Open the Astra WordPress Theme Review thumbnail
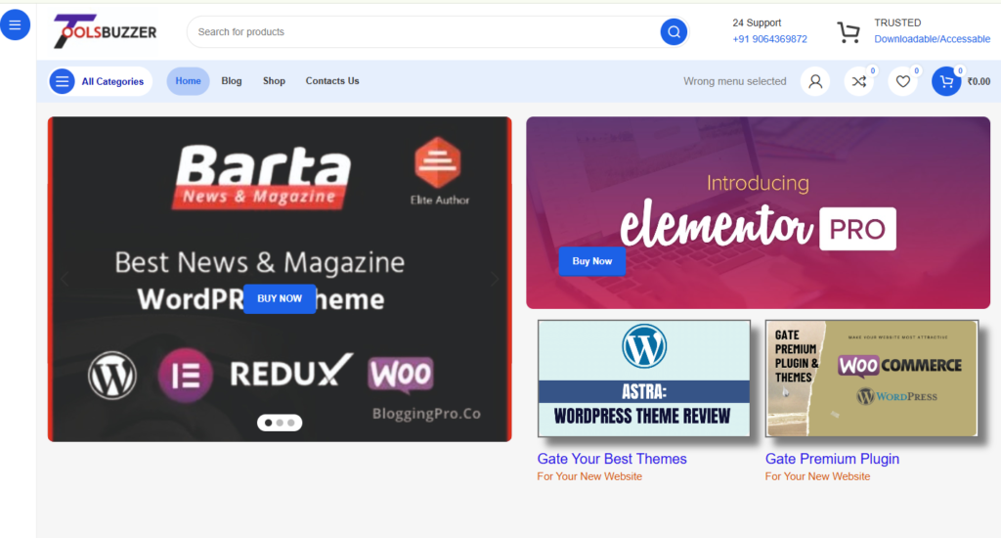The height and width of the screenshot is (538, 1001). pos(643,379)
